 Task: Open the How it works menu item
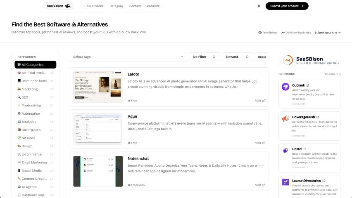tap(94, 6)
